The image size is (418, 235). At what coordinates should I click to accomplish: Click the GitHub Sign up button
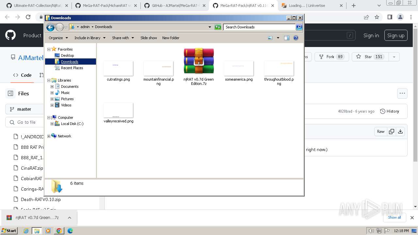pos(396,35)
